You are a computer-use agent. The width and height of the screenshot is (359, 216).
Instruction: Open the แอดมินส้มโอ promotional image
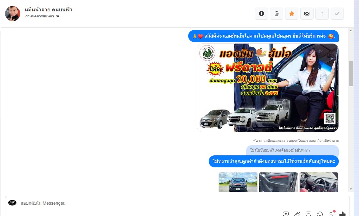268,88
